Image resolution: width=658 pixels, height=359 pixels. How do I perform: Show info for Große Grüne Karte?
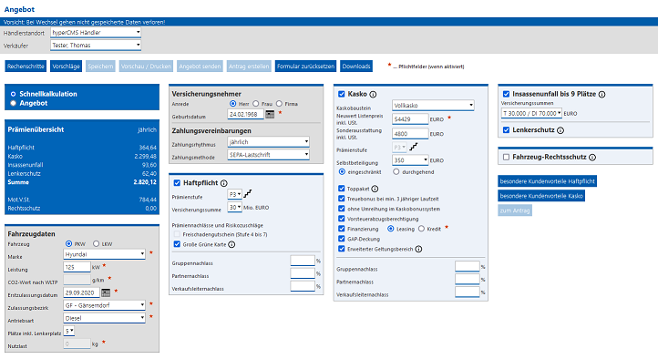(x=231, y=244)
